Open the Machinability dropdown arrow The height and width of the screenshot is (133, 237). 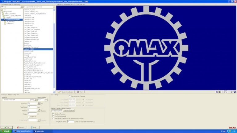[46, 100]
